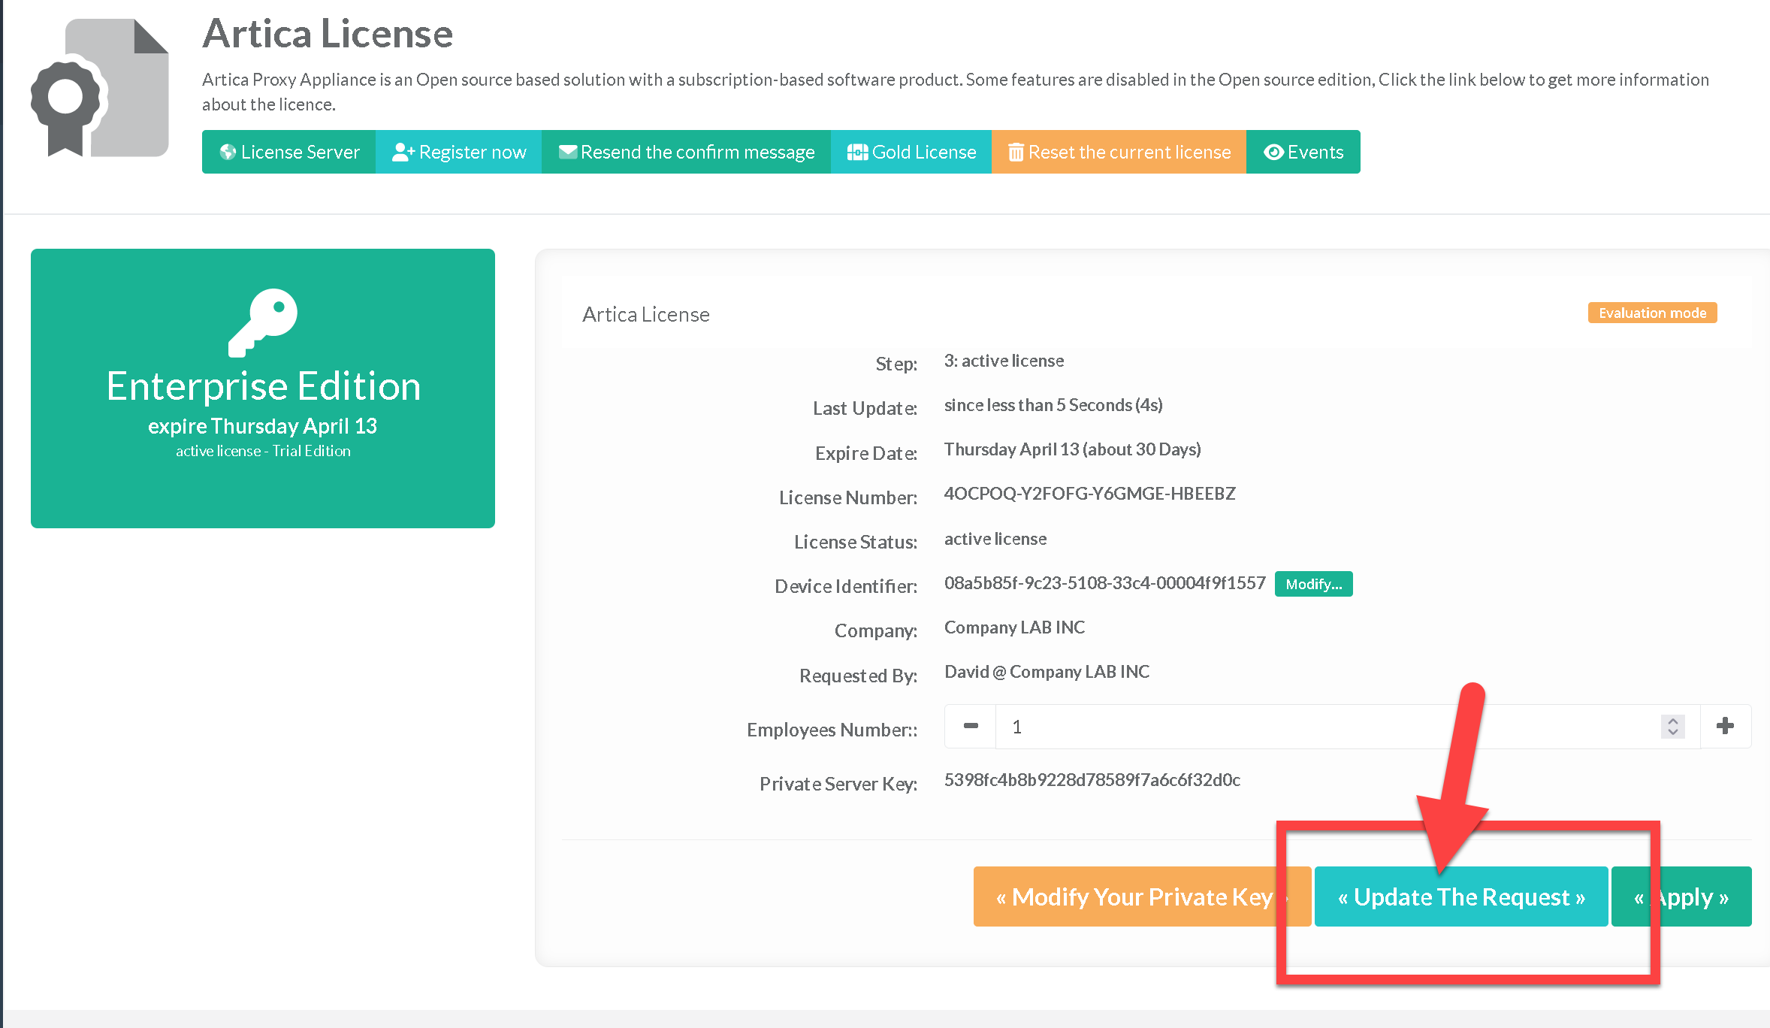1770x1028 pixels.
Task: Click the white key icon in Enterprise Edition panel
Action: tap(263, 322)
